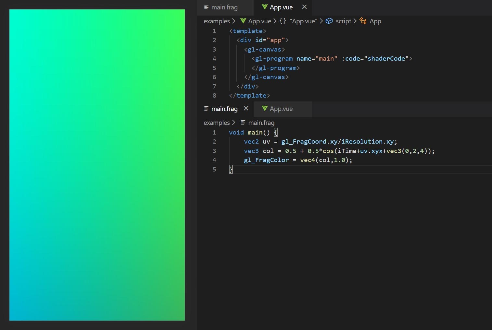The height and width of the screenshot is (330, 492).
Task: Expand chevron after 'examples' in bottom breadcrumb
Action: (x=233, y=123)
